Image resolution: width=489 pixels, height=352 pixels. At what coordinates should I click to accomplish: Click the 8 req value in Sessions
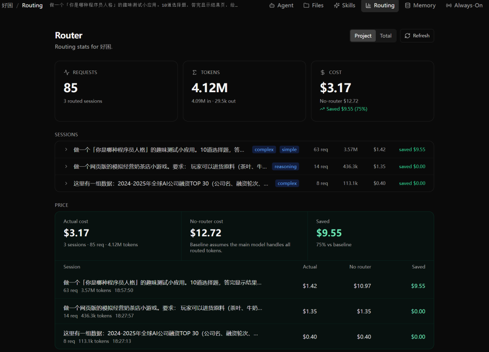[x=322, y=183]
